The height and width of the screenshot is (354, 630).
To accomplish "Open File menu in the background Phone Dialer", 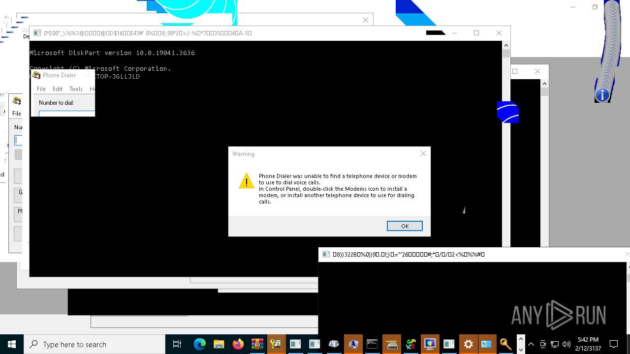I will [x=16, y=114].
